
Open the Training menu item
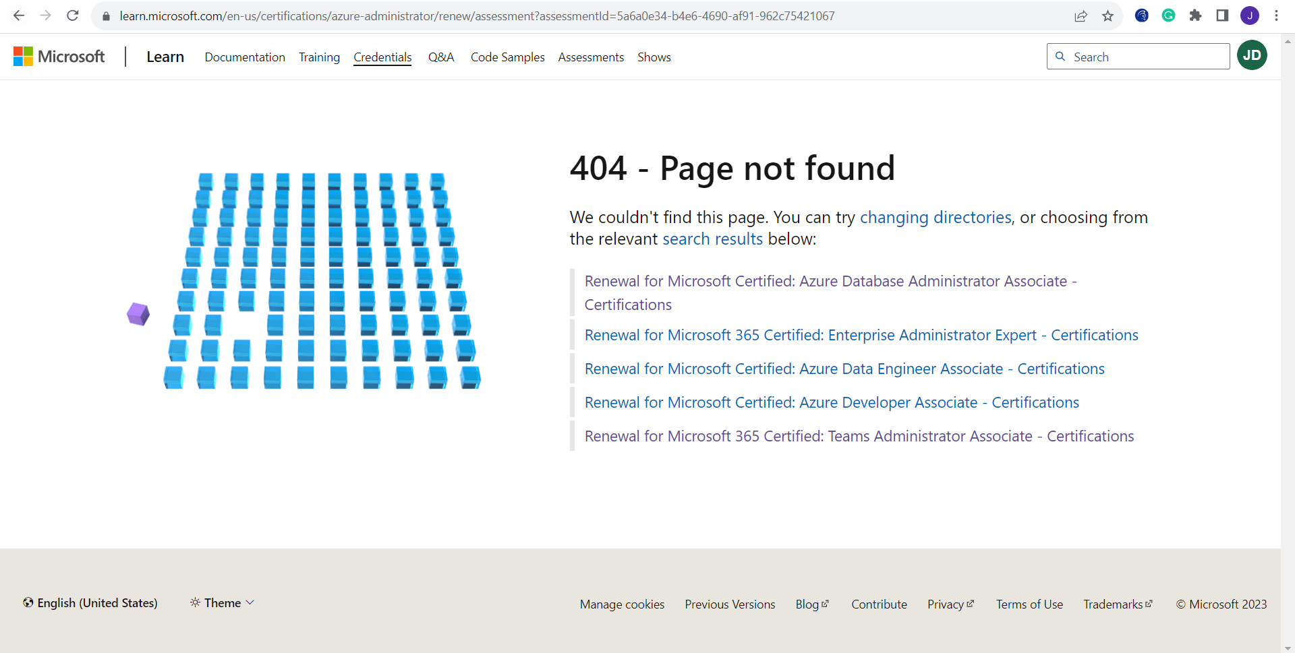(319, 57)
